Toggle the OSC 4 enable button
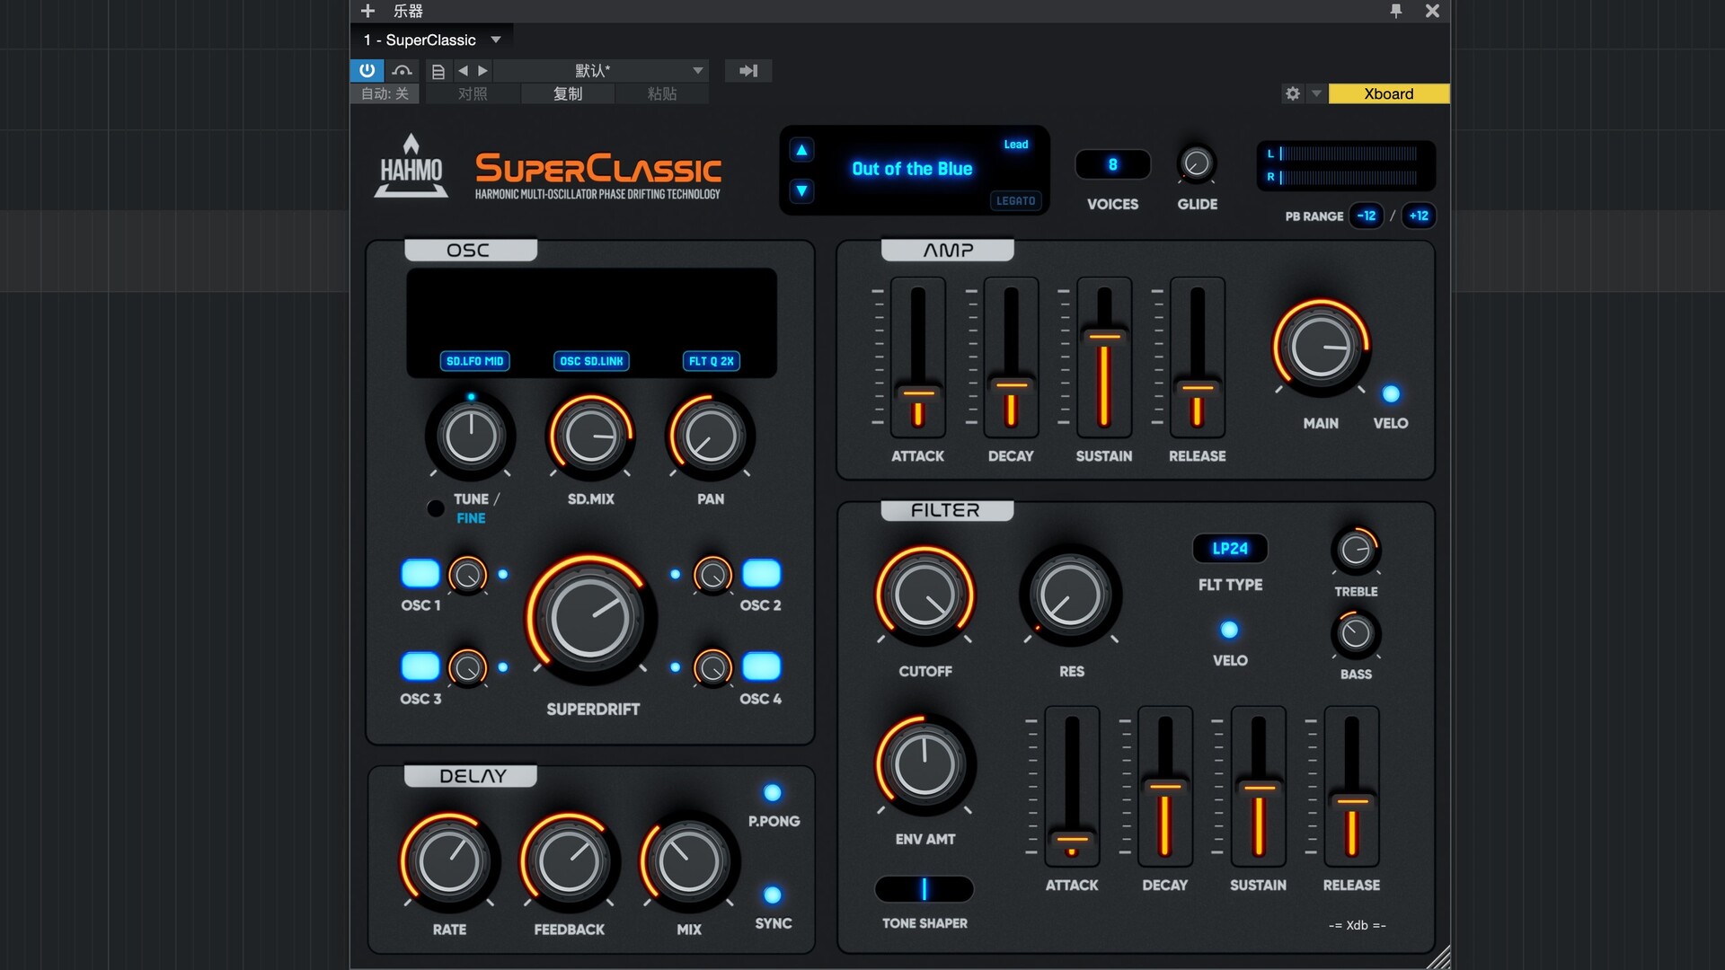This screenshot has width=1725, height=970. pyautogui.click(x=761, y=666)
